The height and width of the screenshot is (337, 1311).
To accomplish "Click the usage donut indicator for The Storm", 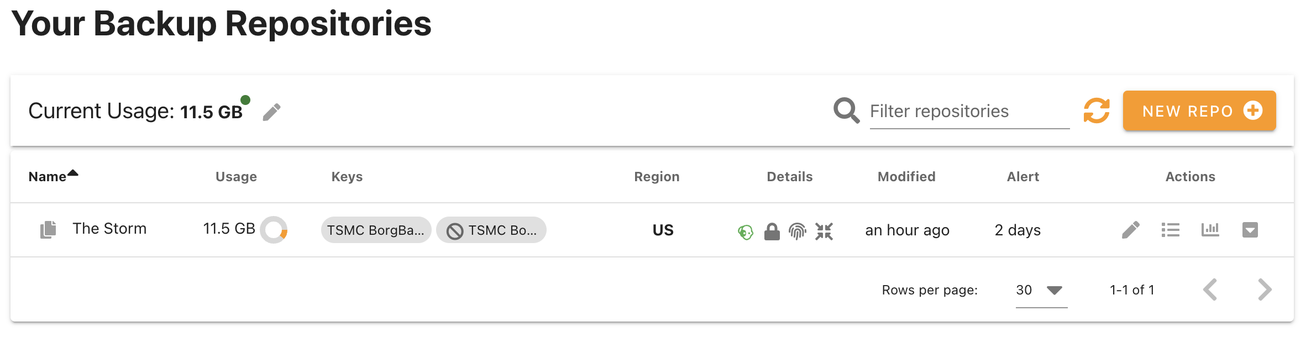I will (274, 230).
